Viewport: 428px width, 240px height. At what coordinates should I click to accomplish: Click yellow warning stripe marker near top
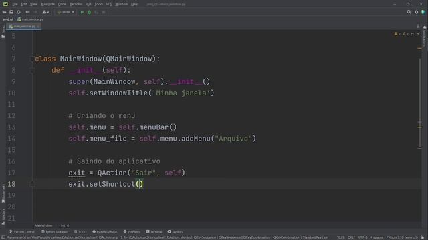pyautogui.click(x=419, y=49)
